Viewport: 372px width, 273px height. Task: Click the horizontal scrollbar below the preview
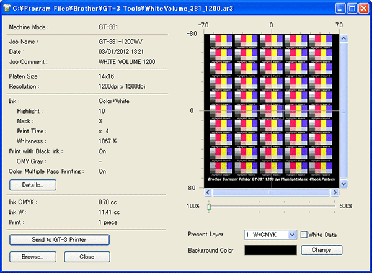pos(271,192)
